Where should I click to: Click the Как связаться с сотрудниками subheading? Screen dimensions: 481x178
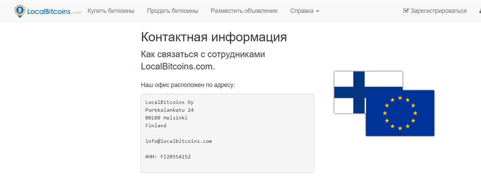203,54
